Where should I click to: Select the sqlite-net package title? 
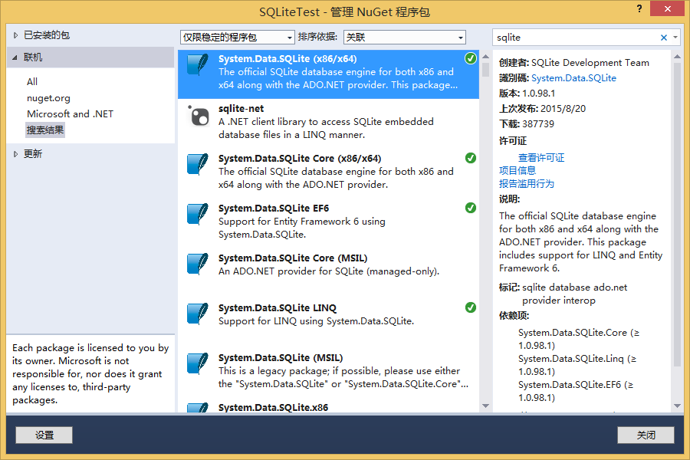(242, 108)
